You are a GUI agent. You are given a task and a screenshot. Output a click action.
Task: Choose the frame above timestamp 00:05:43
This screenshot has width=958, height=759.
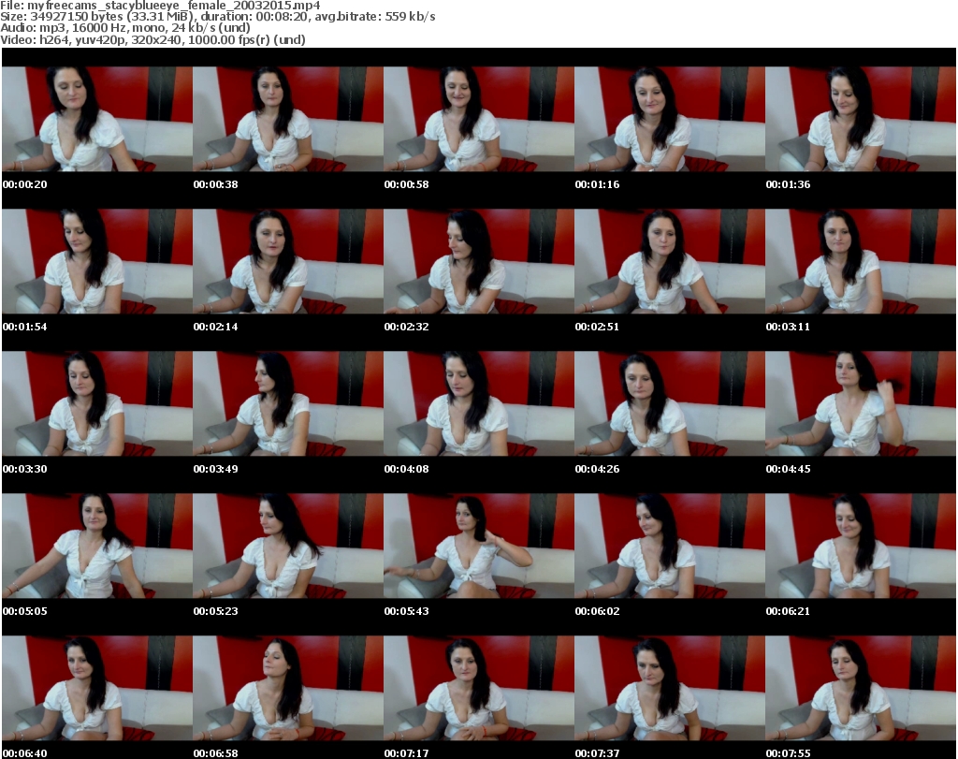478,546
